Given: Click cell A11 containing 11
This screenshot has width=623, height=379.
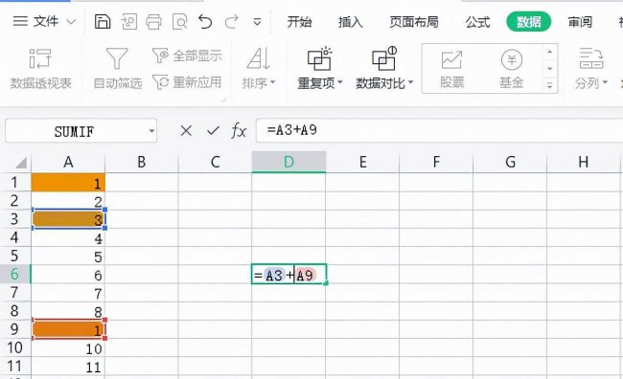Looking at the screenshot, I should click(x=68, y=366).
